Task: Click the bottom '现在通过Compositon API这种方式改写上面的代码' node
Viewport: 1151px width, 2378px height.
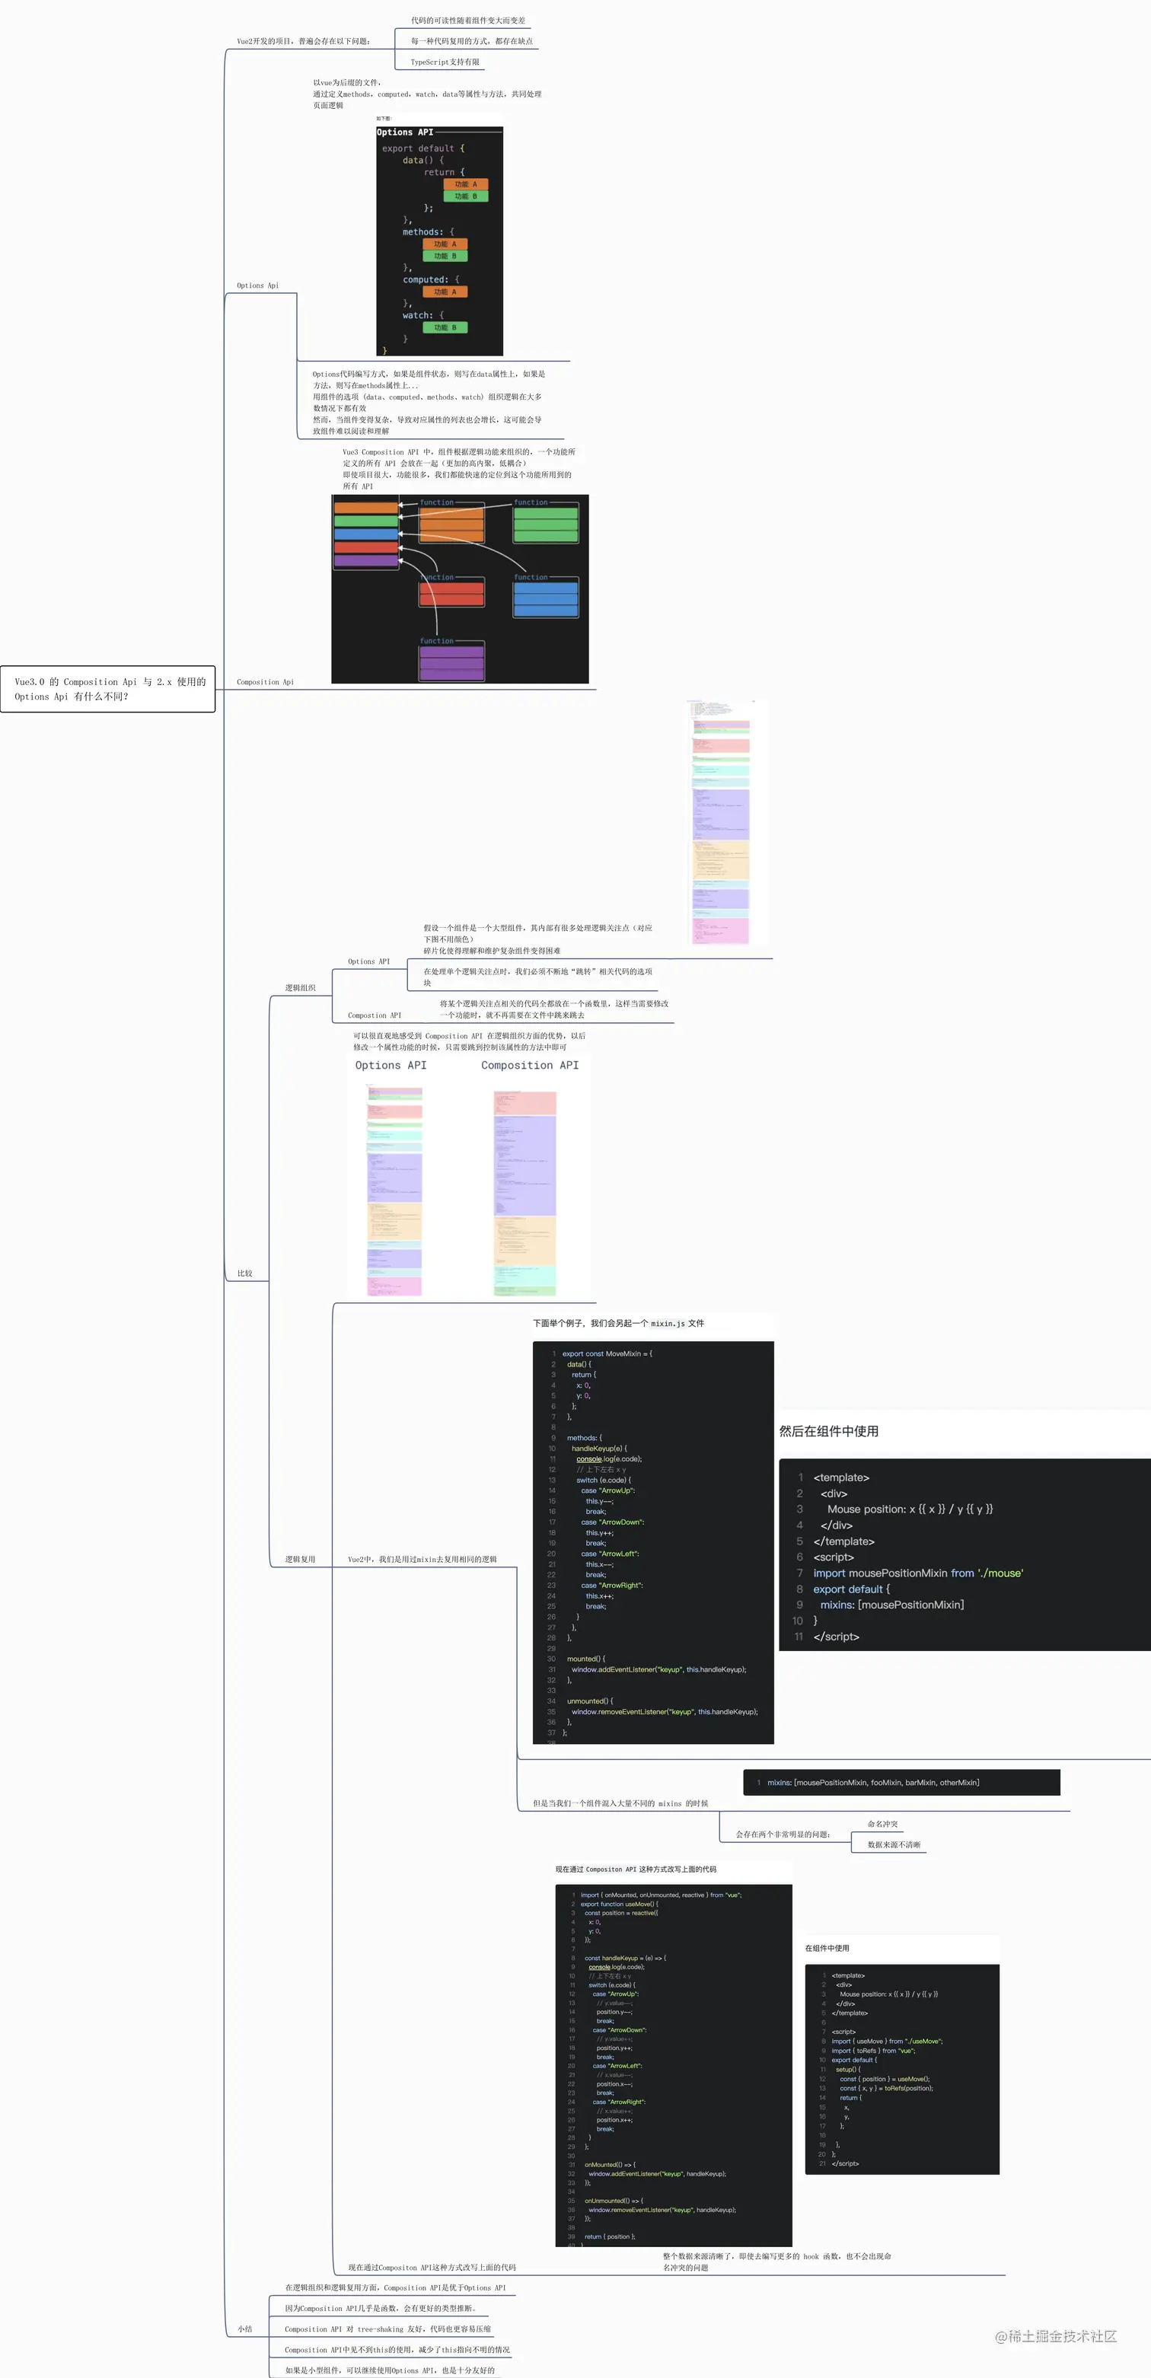Action: tap(432, 2267)
